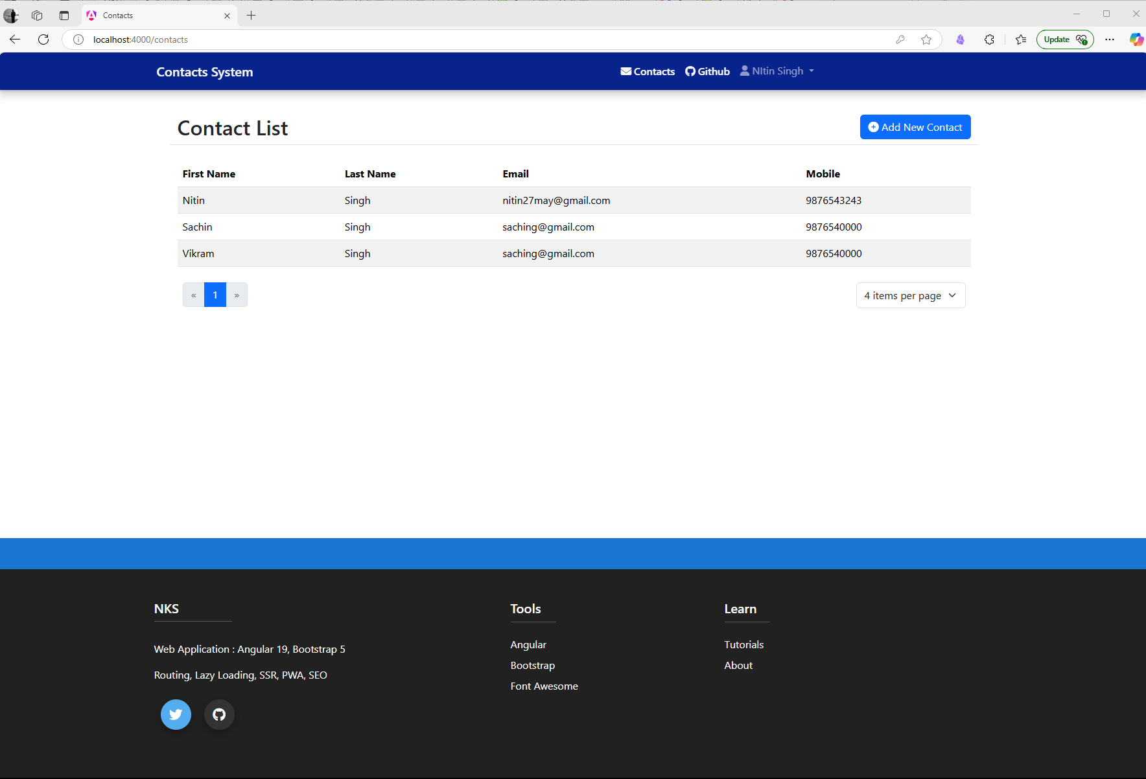The image size is (1146, 779).
Task: Go to next page in pagination
Action: [x=237, y=295]
